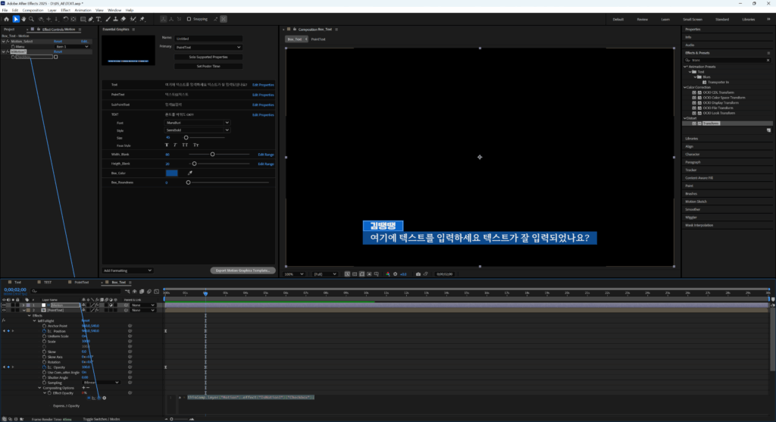Select the Small Screen workspace
776x422 pixels.
tap(693, 19)
